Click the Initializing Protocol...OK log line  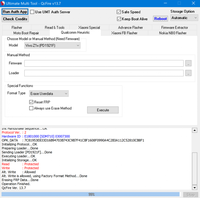click(x=19, y=144)
